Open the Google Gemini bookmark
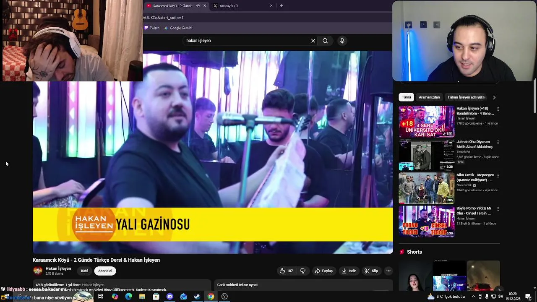 (178, 28)
